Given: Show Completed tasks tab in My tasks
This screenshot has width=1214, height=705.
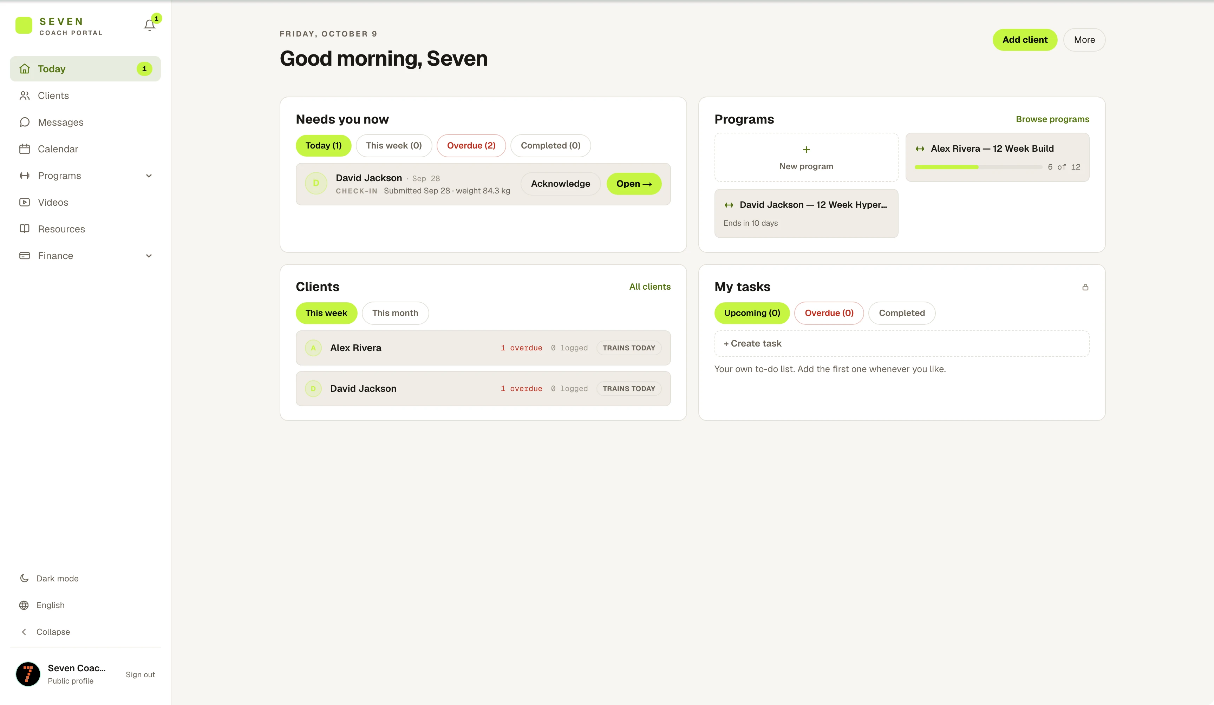Looking at the screenshot, I should [x=902, y=313].
